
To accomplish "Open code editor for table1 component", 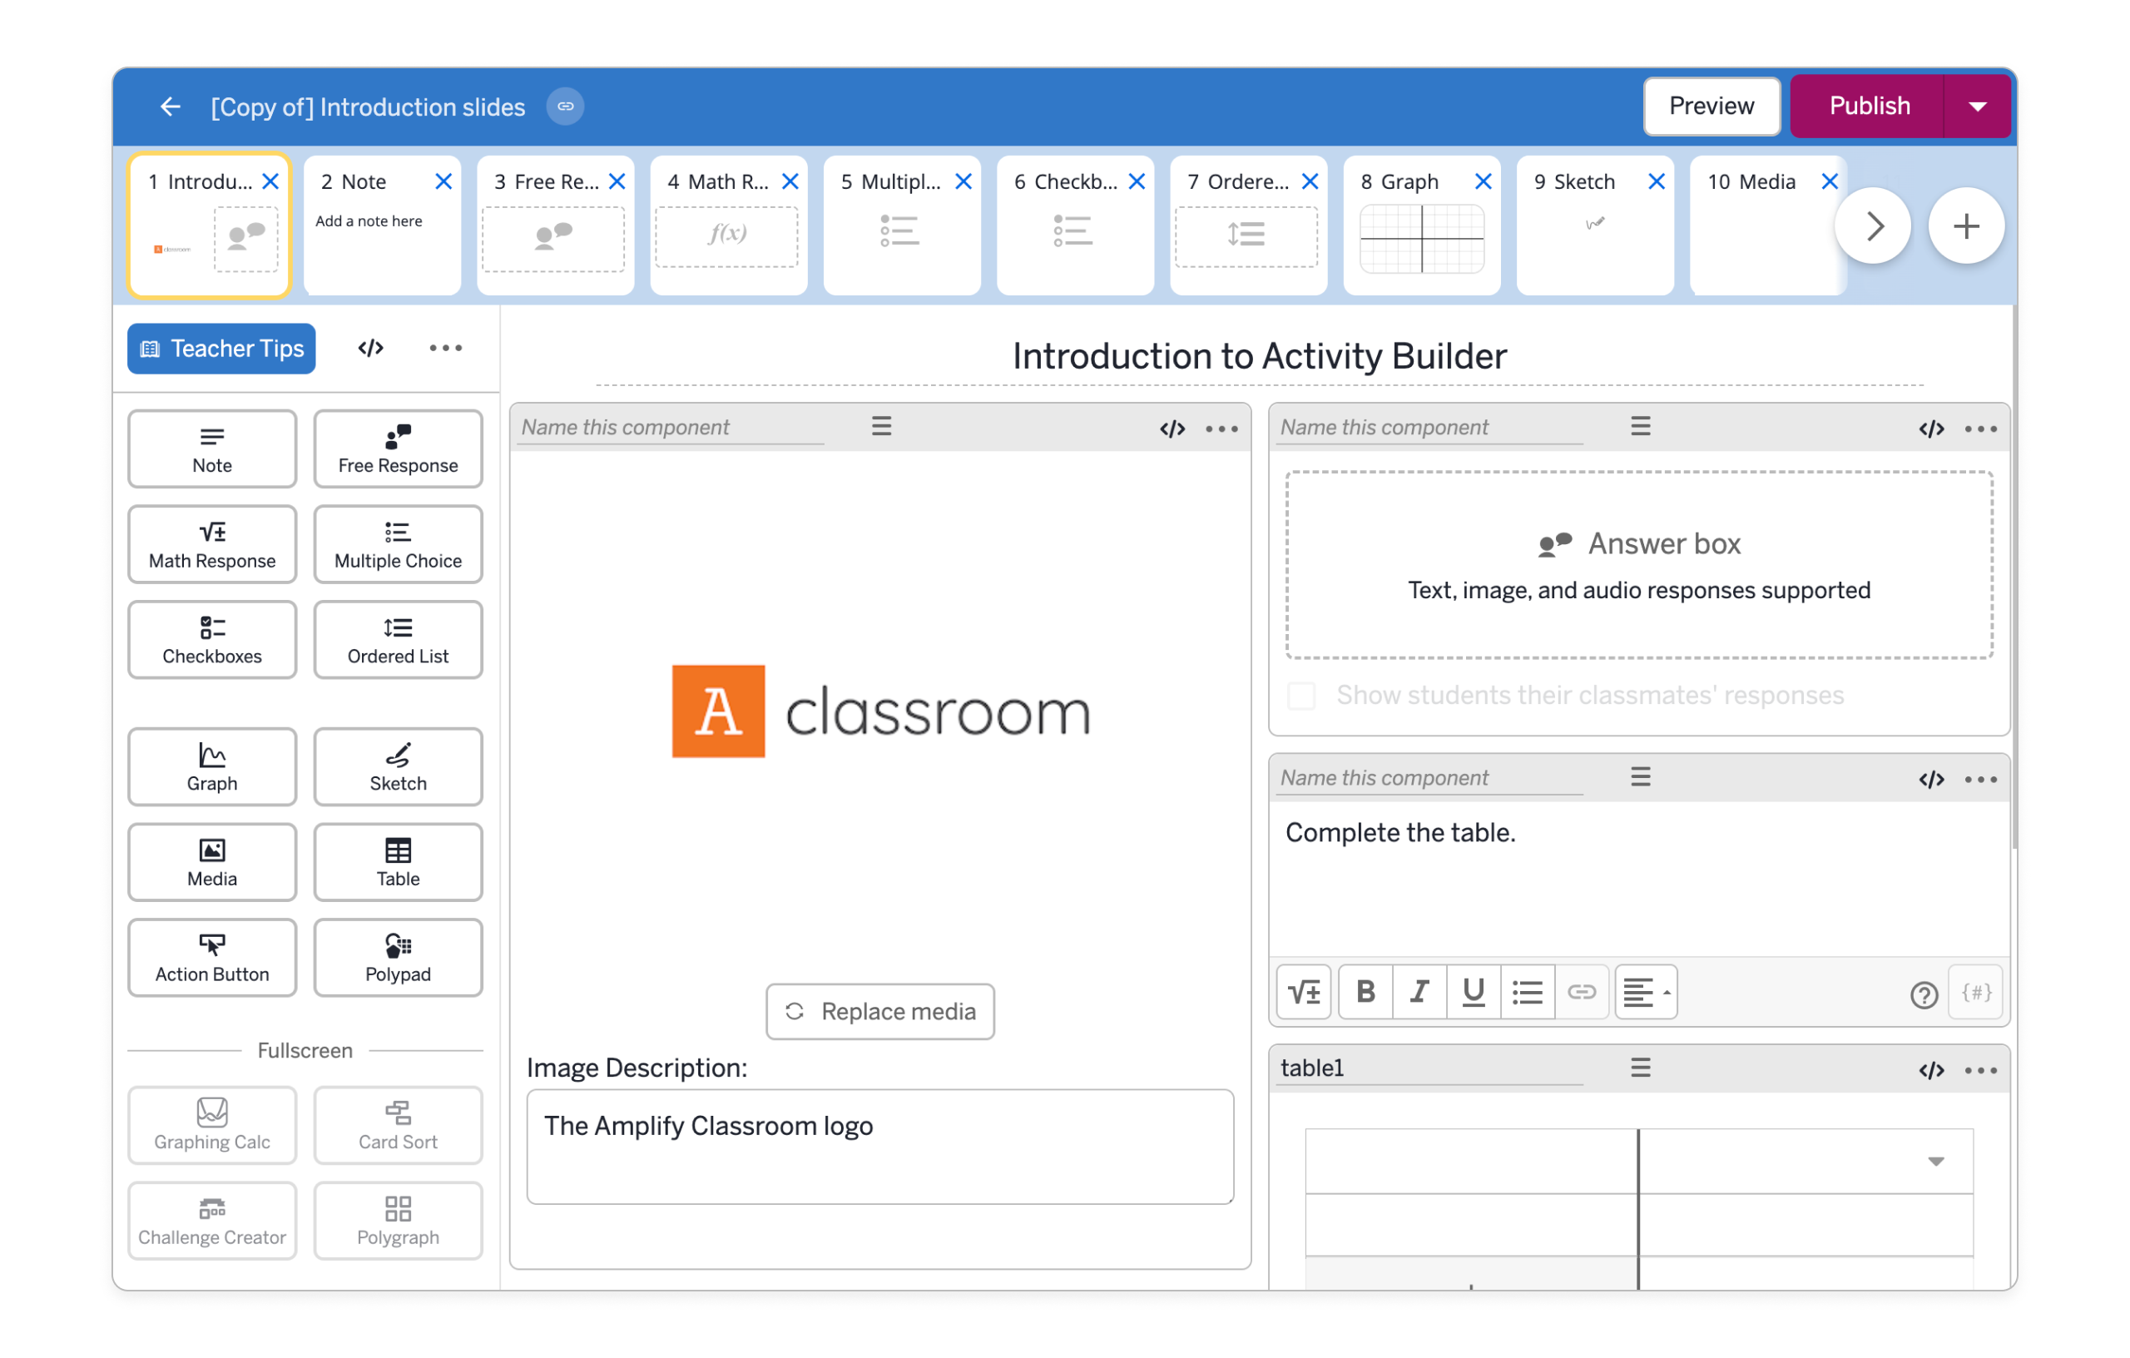I will 1932,1072.
